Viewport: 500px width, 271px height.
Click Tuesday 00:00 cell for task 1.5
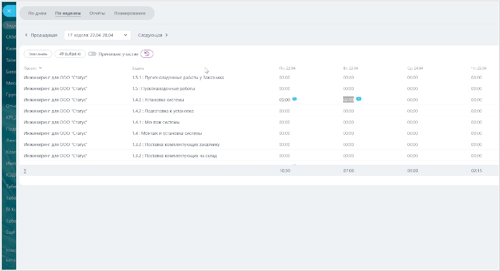348,88
